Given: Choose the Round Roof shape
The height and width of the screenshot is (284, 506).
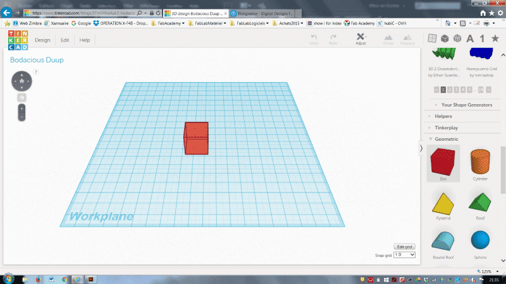Looking at the screenshot, I should [443, 244].
